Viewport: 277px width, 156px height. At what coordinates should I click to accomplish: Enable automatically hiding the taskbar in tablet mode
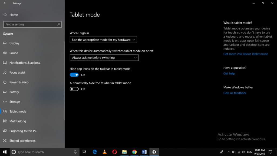click(x=74, y=89)
